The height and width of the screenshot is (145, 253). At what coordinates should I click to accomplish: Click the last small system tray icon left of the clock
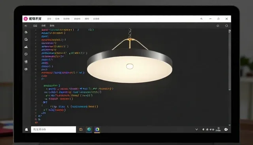[213, 129]
